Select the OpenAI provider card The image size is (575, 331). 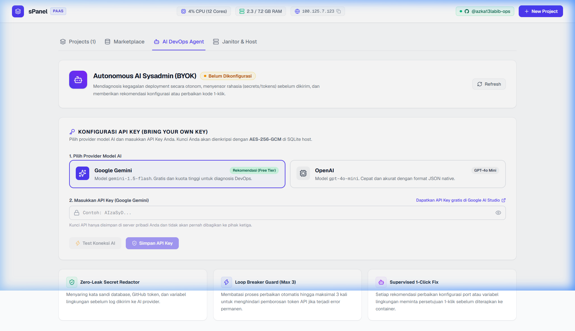(398, 174)
